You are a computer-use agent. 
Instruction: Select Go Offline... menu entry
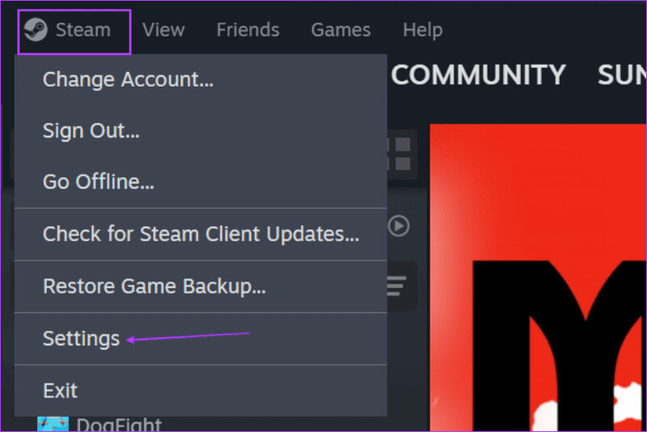201,182
